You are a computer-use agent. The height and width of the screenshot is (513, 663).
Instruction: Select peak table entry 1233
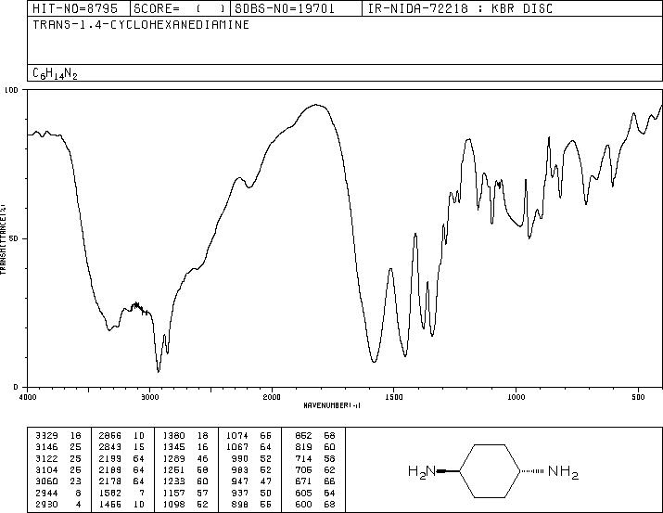pyautogui.click(x=173, y=481)
